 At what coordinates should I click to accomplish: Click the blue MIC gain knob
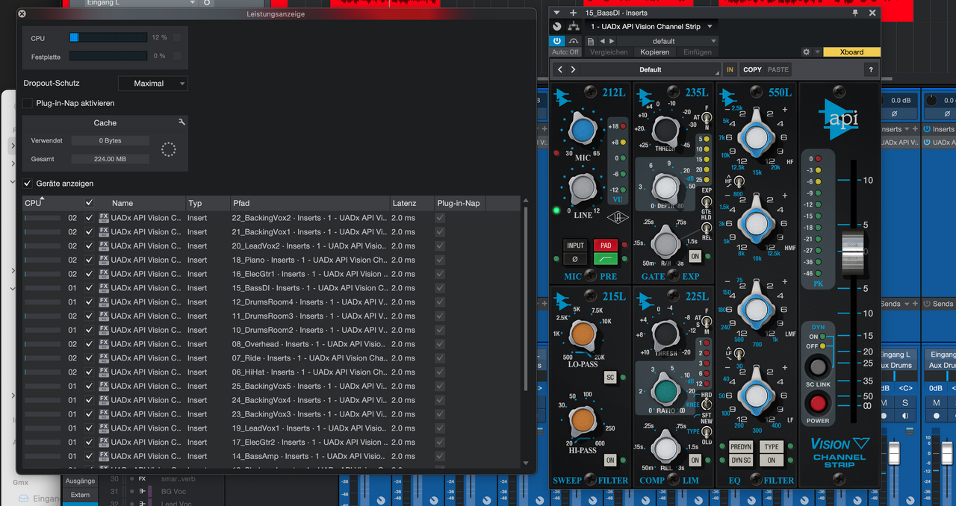pos(583,131)
